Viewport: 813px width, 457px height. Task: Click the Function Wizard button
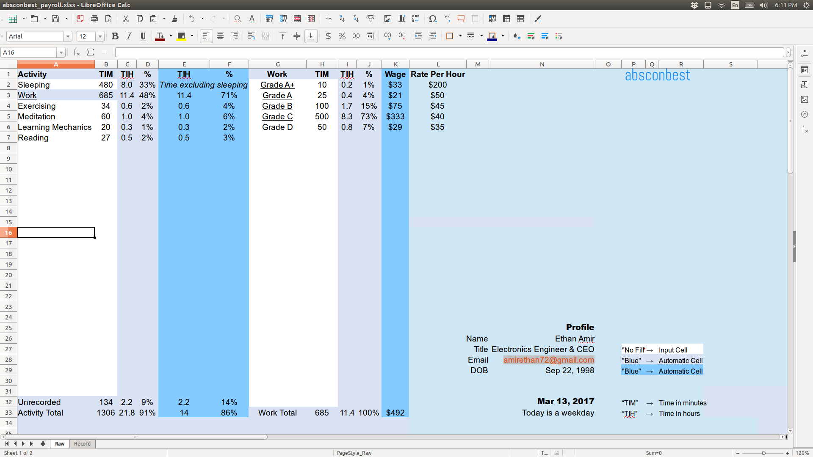coord(77,52)
